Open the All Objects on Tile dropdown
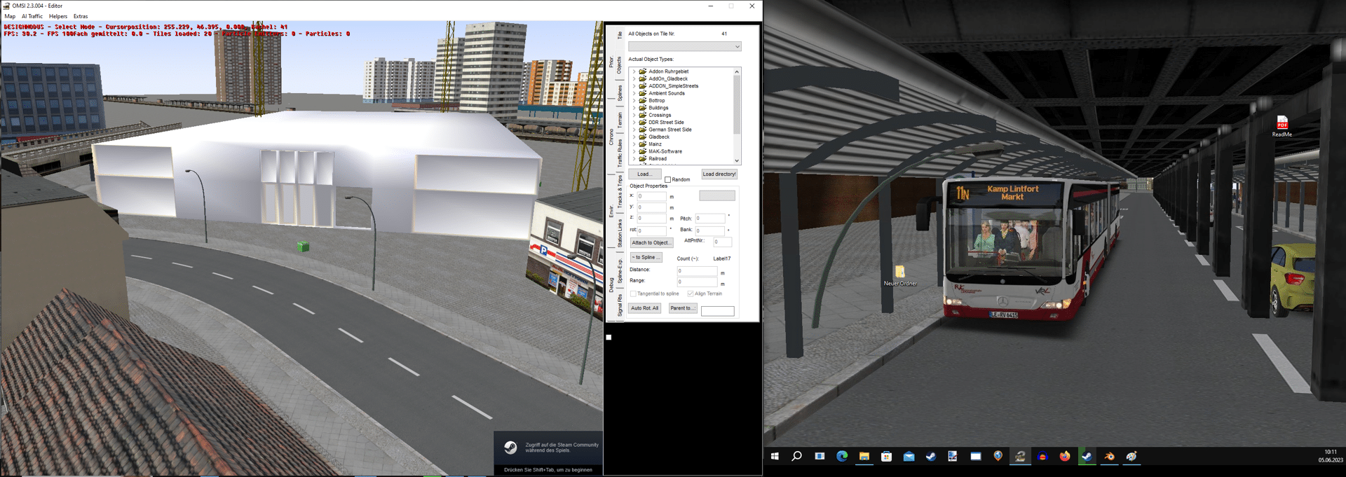Screen dimensions: 1346x477 coord(684,47)
